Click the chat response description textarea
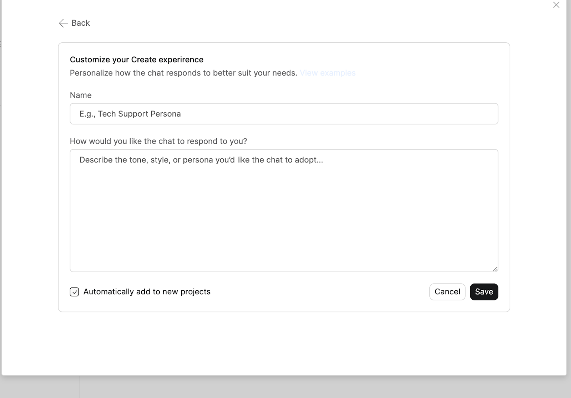The height and width of the screenshot is (398, 571). [x=284, y=211]
